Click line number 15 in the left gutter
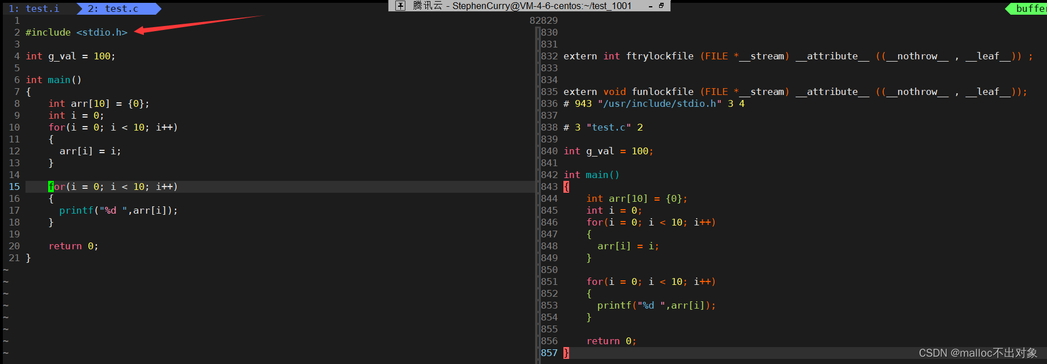This screenshot has width=1047, height=364. [14, 187]
